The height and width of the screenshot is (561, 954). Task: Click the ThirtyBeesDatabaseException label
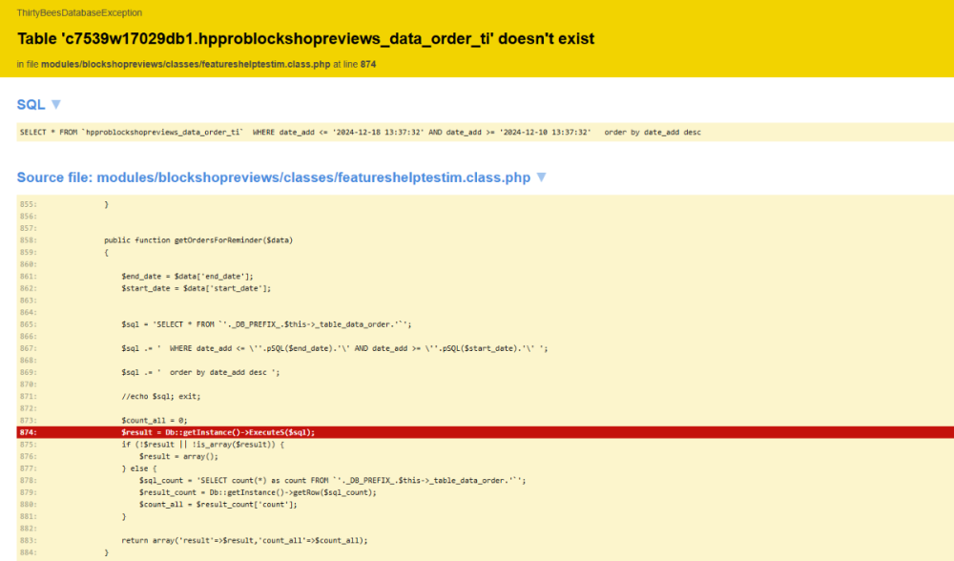(79, 13)
